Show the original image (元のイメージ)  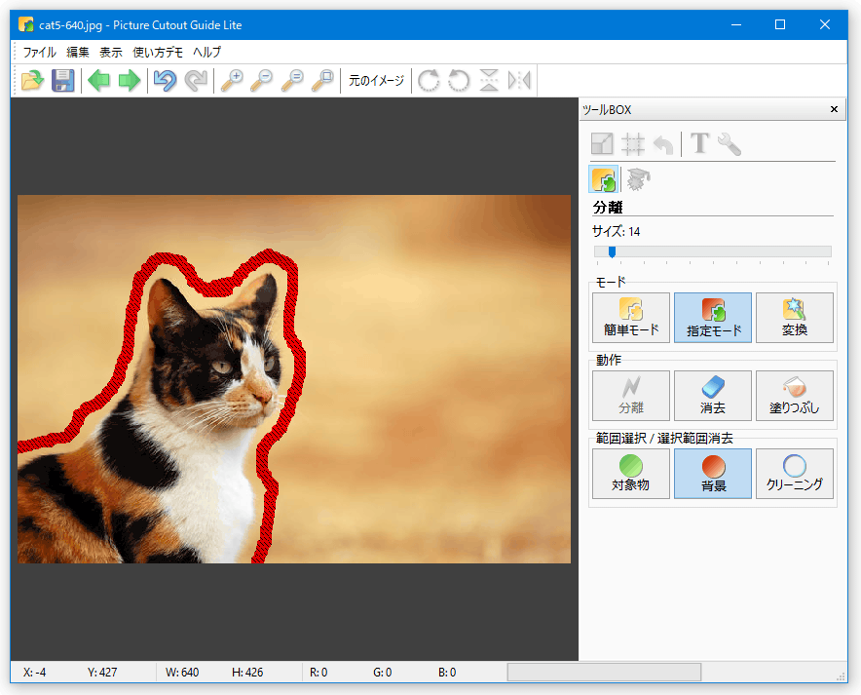pos(377,81)
